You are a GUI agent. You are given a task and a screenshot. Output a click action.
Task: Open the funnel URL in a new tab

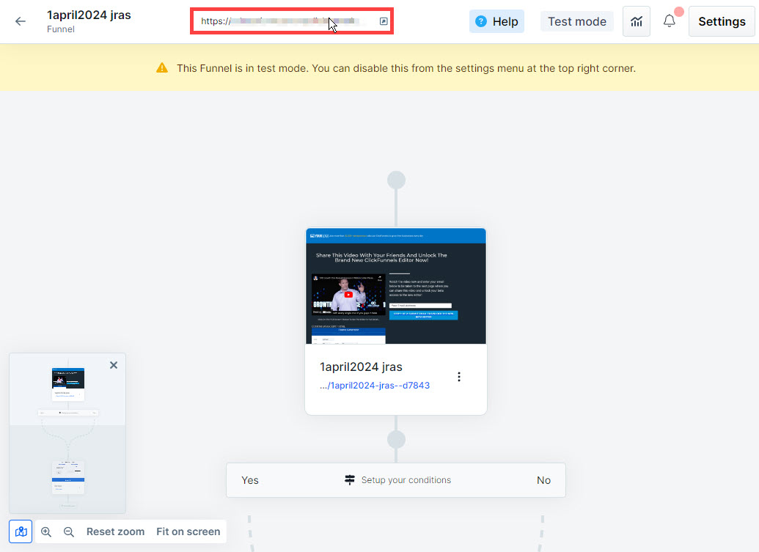[382, 21]
